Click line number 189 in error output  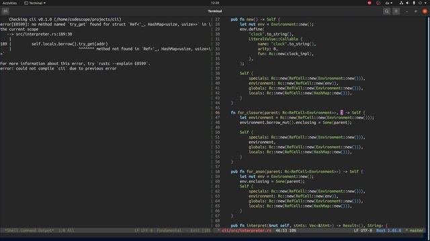click(3, 44)
